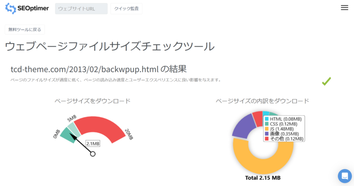This screenshot has height=186, width=354.
Task: Click the 0MB gauge label
Action: [56, 134]
